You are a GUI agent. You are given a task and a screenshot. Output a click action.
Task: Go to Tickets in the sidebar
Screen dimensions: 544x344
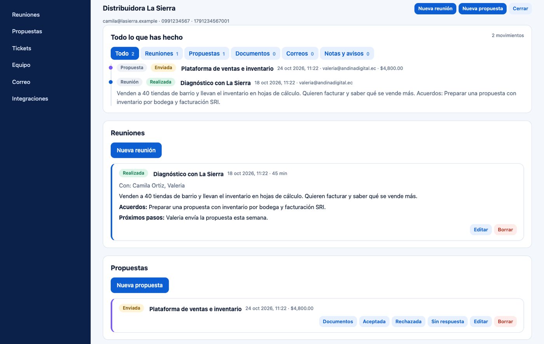coord(21,48)
